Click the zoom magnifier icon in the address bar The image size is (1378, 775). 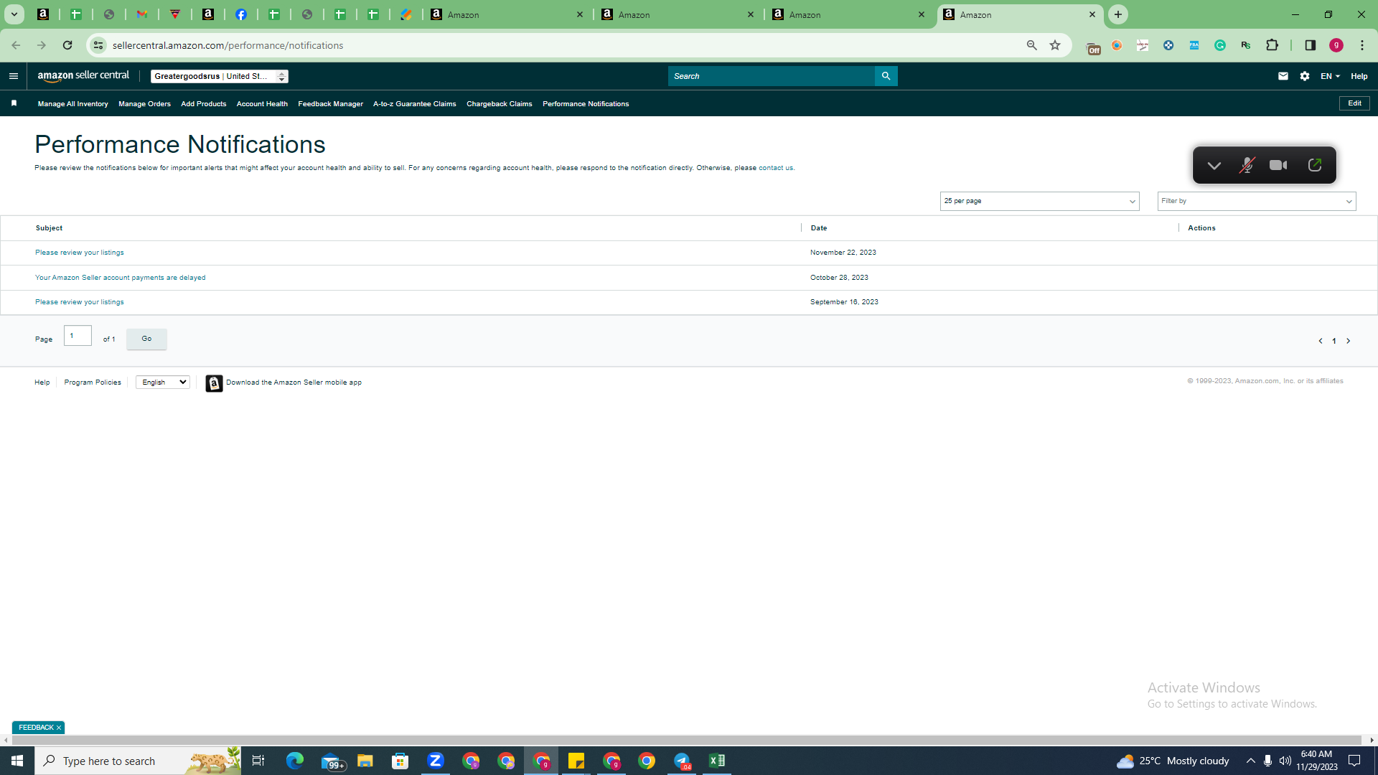click(x=1032, y=45)
